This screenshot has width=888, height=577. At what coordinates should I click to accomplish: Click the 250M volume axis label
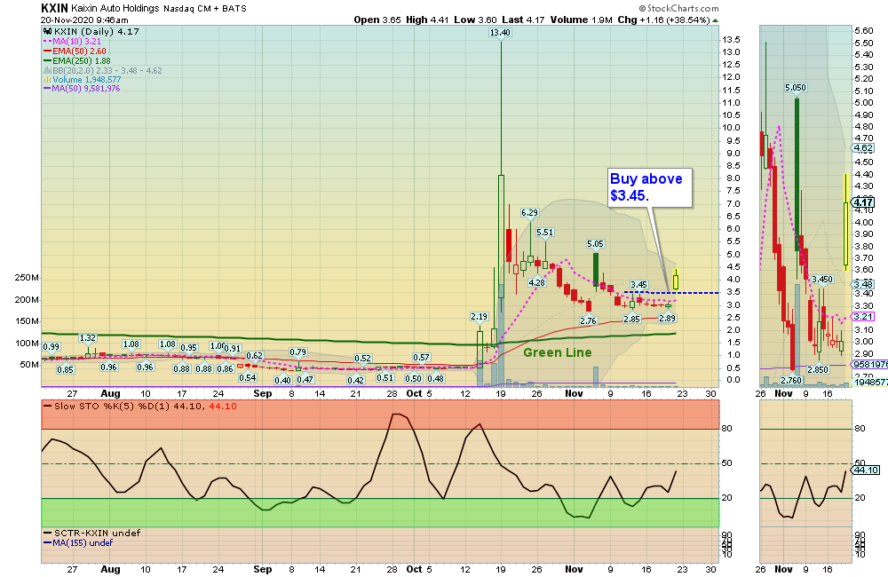tap(27, 278)
